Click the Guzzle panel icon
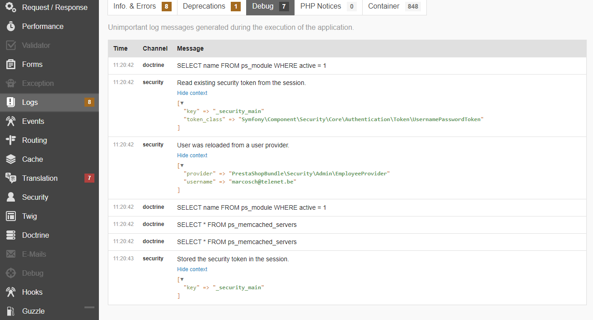 tap(11, 311)
